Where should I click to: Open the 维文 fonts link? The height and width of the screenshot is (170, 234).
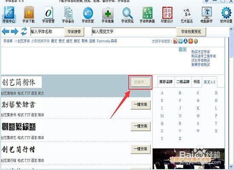point(69,41)
